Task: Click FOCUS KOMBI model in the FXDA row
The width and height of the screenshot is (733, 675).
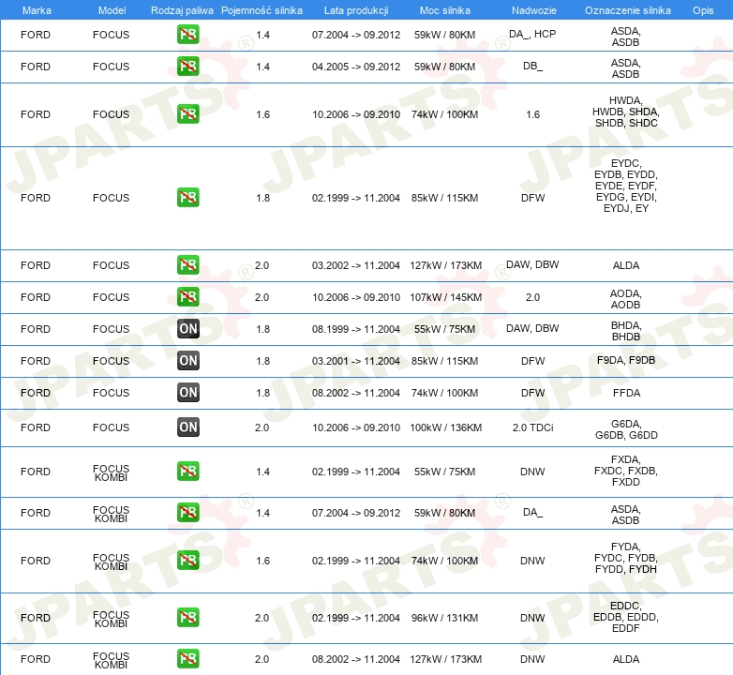Action: click(x=111, y=472)
